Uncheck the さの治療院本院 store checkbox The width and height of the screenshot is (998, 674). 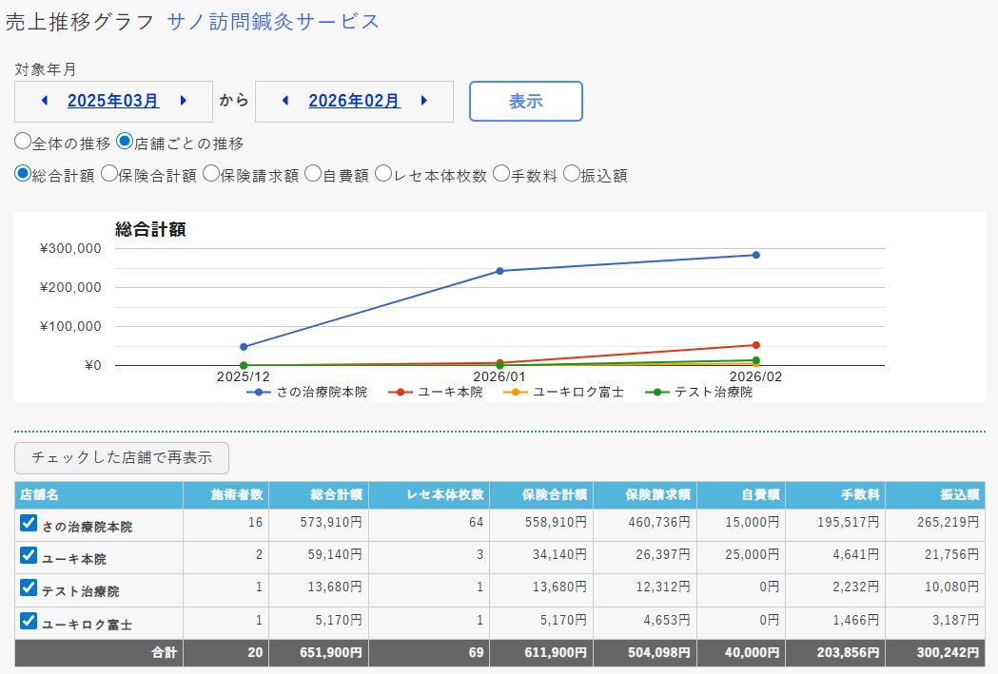pos(29,524)
